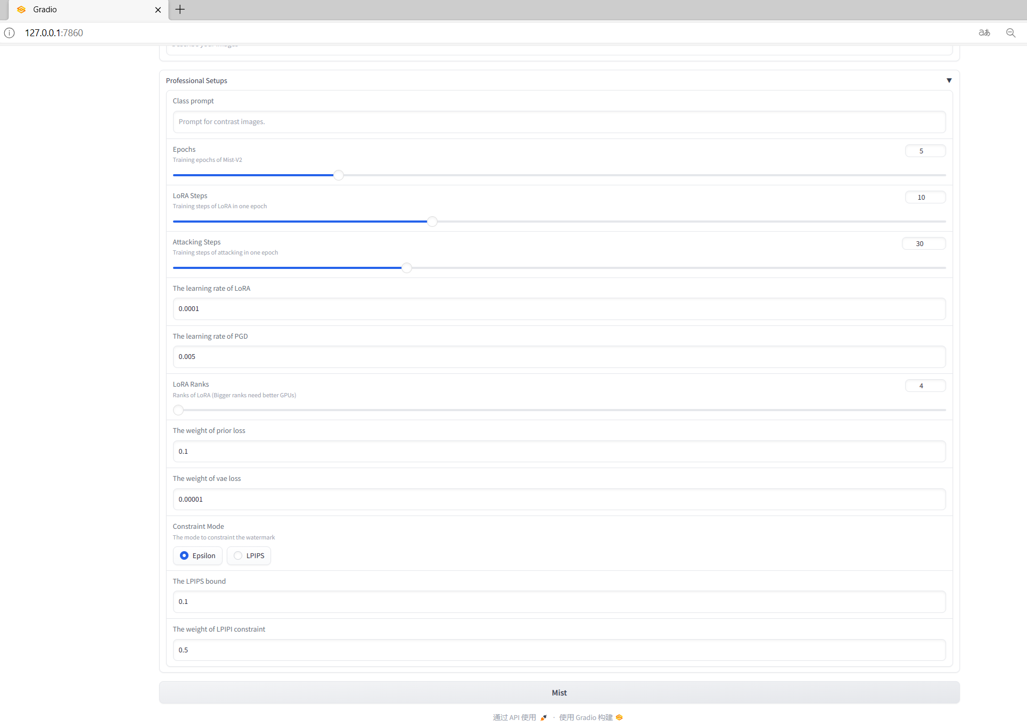Select the Epsilon constraint mode
This screenshot has width=1027, height=728.
[x=184, y=555]
